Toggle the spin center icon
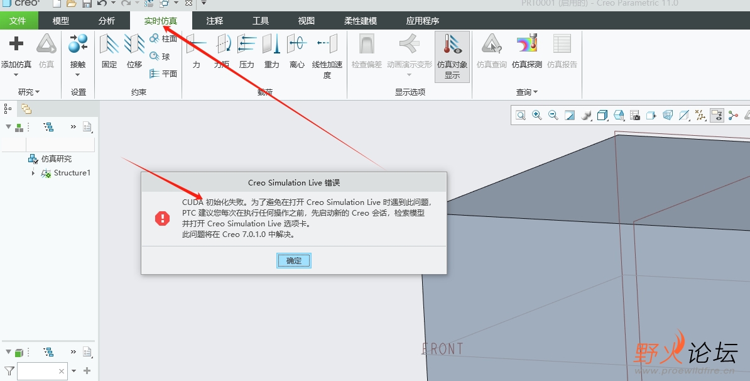The image size is (750, 381). (x=733, y=115)
